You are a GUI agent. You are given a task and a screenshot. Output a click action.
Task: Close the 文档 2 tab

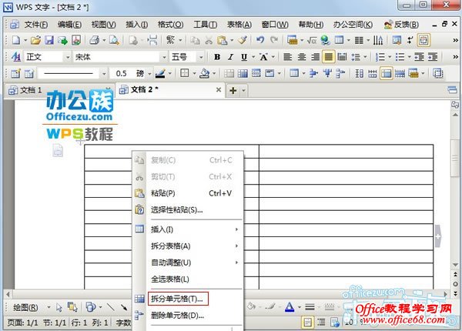[219, 90]
